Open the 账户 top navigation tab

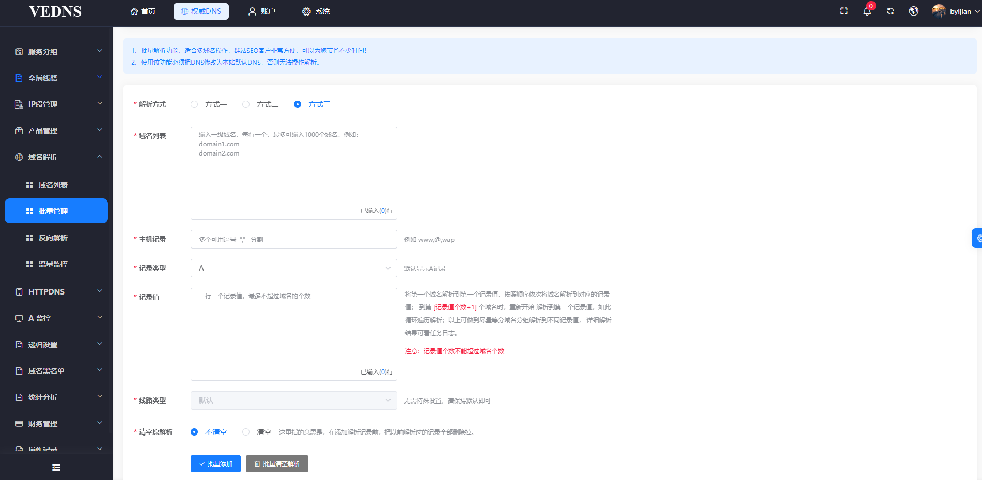pos(262,11)
